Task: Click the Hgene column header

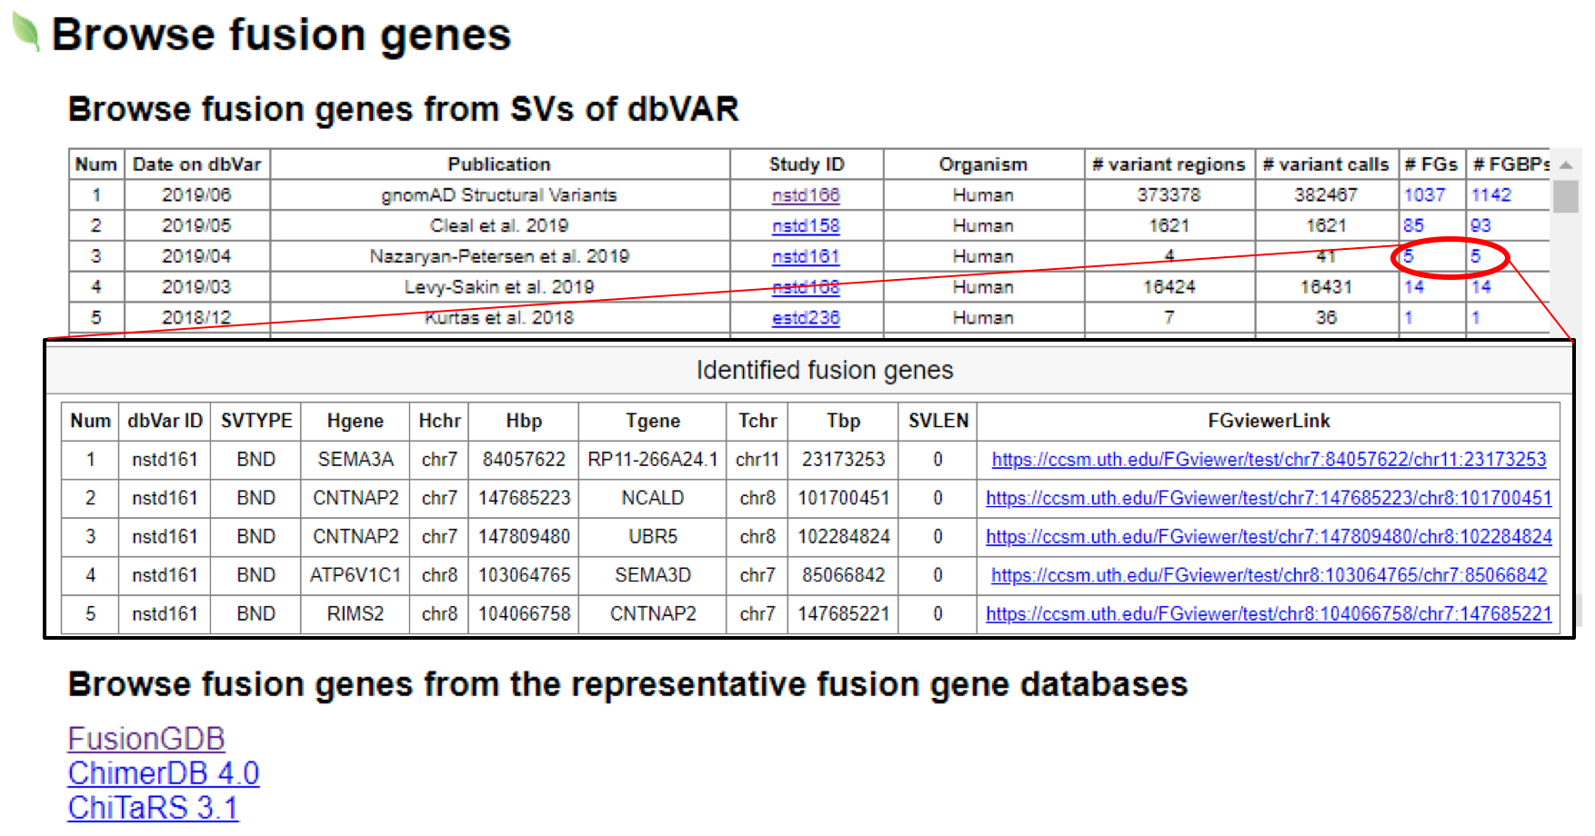Action: 355,421
